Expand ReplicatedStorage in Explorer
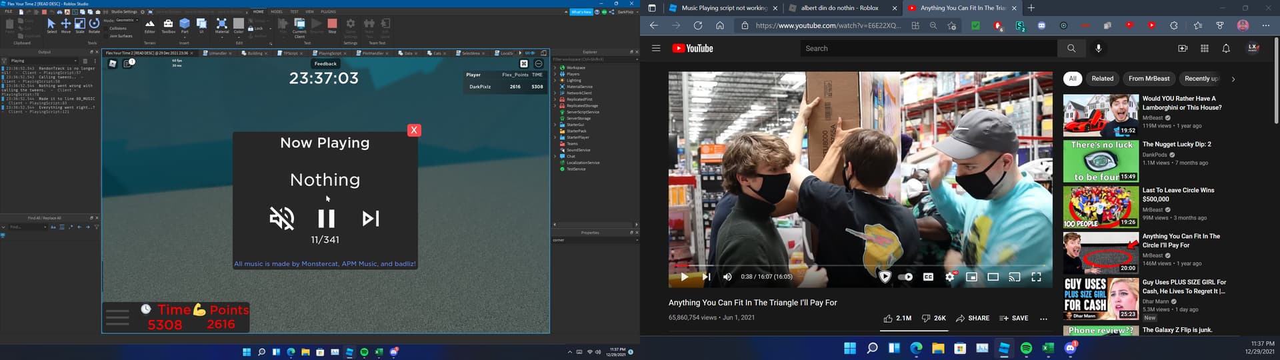The width and height of the screenshot is (1280, 360). tap(555, 105)
